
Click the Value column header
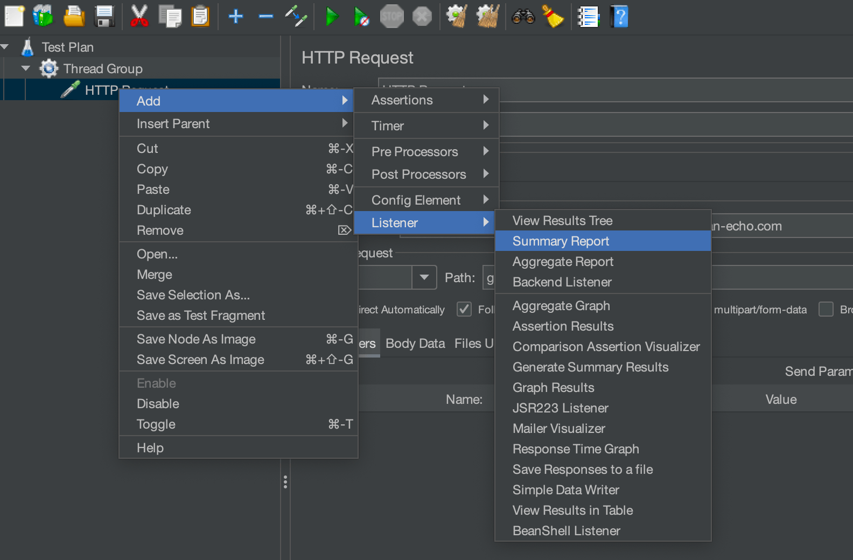point(781,400)
